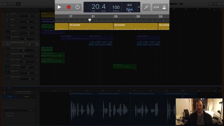Open the Loop Browser icon
Screen dimensions: 224x126
[215, 4]
